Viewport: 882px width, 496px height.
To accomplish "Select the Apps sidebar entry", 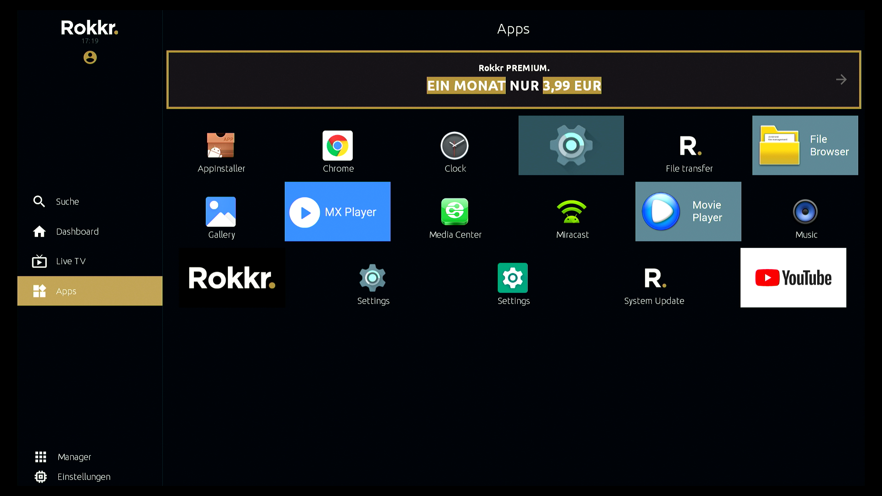I will pyautogui.click(x=90, y=291).
